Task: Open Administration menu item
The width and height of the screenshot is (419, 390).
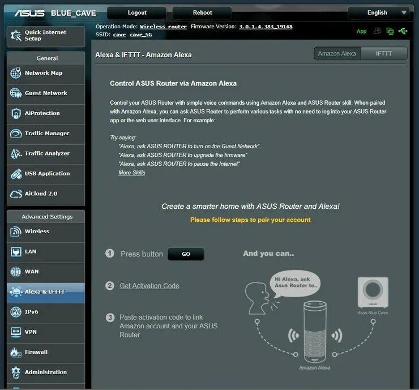Action: point(46,372)
